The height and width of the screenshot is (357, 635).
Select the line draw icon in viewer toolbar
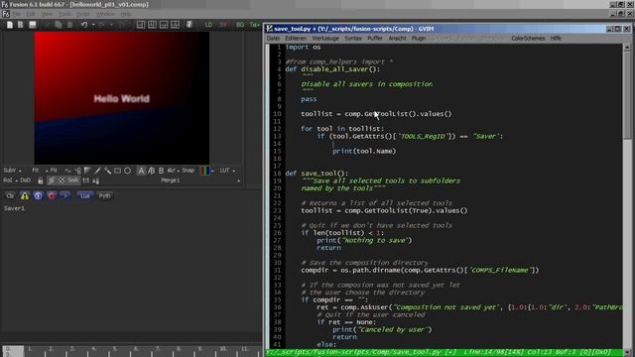click(x=97, y=171)
